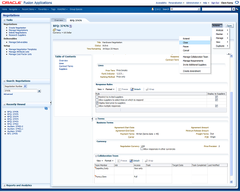Click the Advanced search link
240x192 pixels.
[x=8, y=94]
